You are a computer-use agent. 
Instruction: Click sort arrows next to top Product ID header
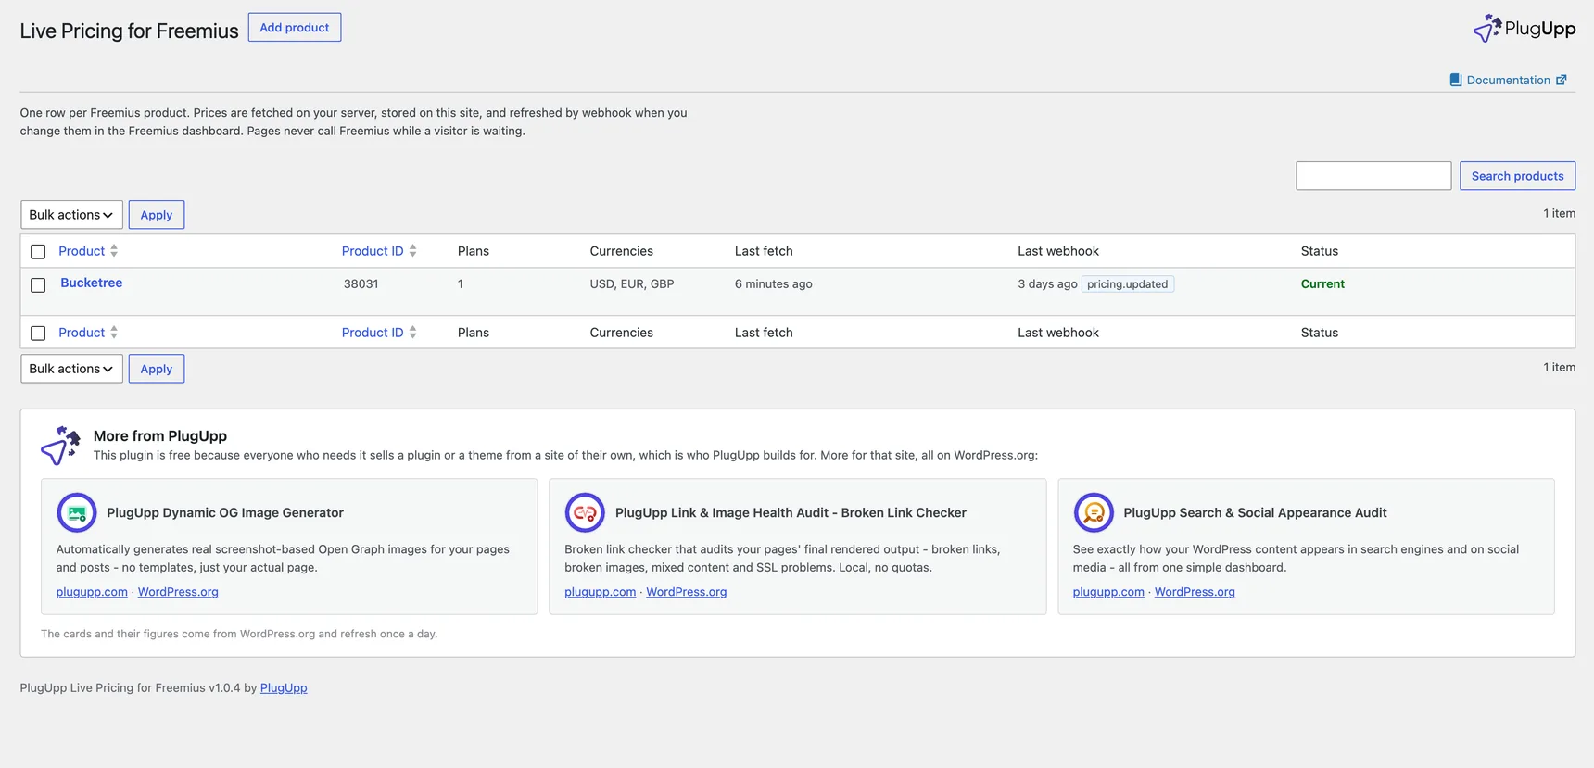[x=412, y=251]
